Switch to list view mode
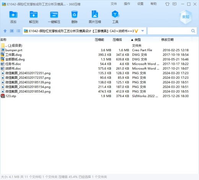The image size is (199, 180). 18,31
